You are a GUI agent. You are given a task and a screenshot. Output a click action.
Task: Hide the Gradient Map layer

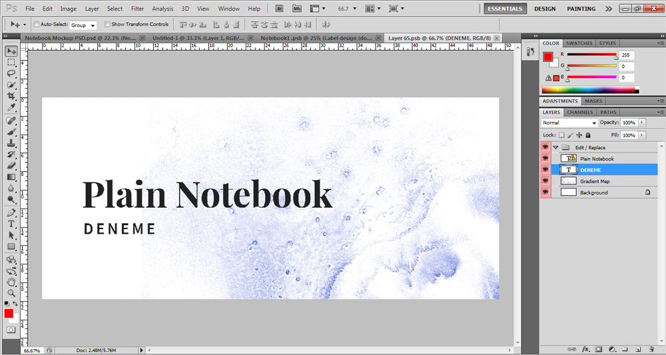[545, 181]
